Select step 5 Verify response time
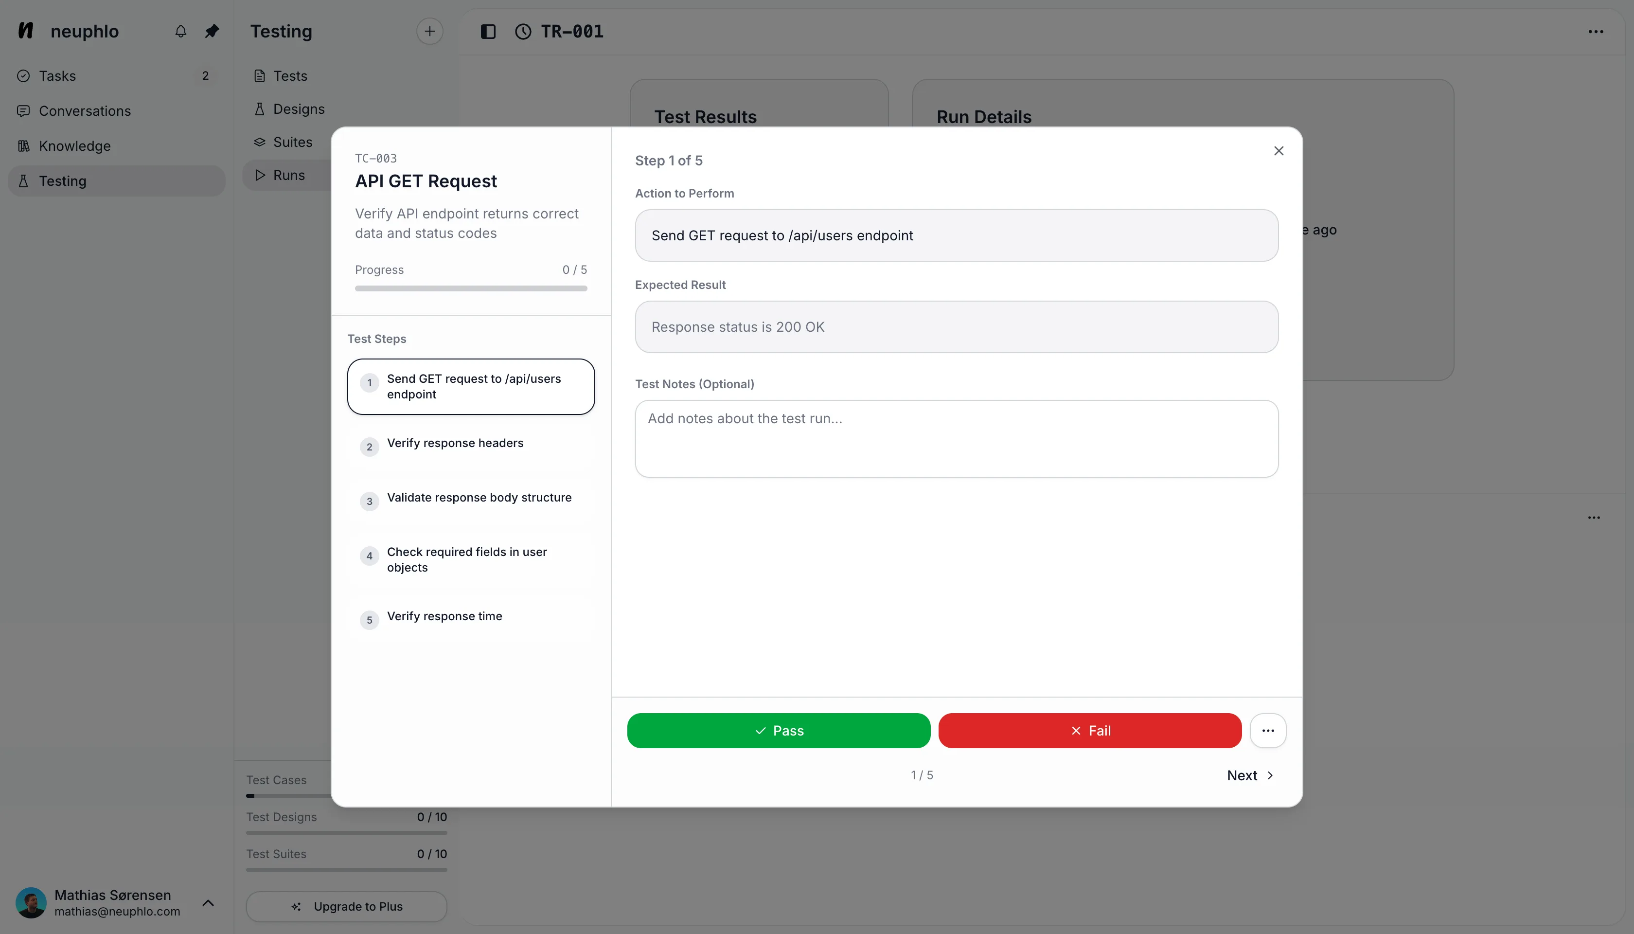This screenshot has width=1634, height=934. pyautogui.click(x=470, y=617)
